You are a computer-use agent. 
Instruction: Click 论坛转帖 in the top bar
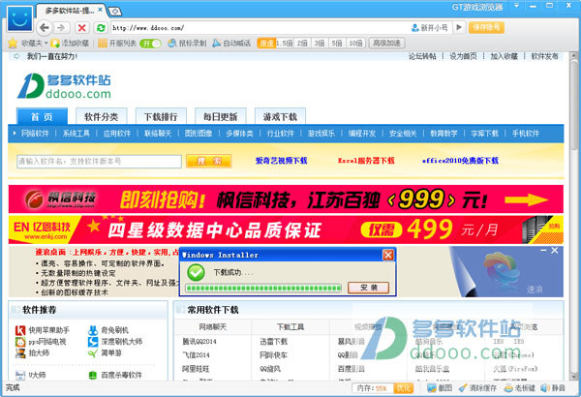pyautogui.click(x=422, y=56)
